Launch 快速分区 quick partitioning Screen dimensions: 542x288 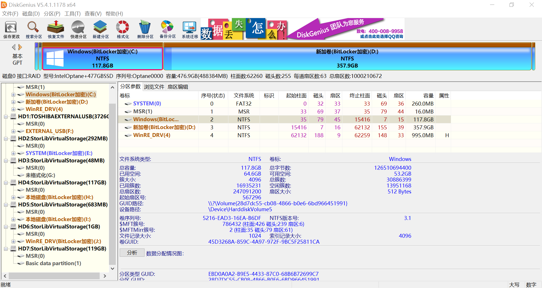click(x=78, y=29)
